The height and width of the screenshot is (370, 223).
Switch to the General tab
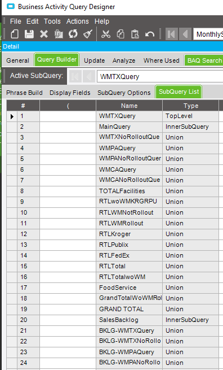click(17, 60)
